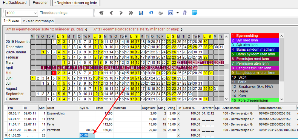Save with the floppy disk icon

(x=141, y=13)
